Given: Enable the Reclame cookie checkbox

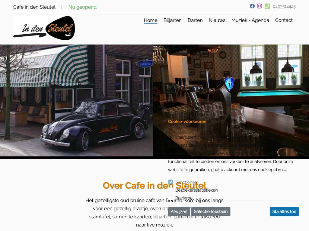Looking at the screenshot, I should 170,198.
